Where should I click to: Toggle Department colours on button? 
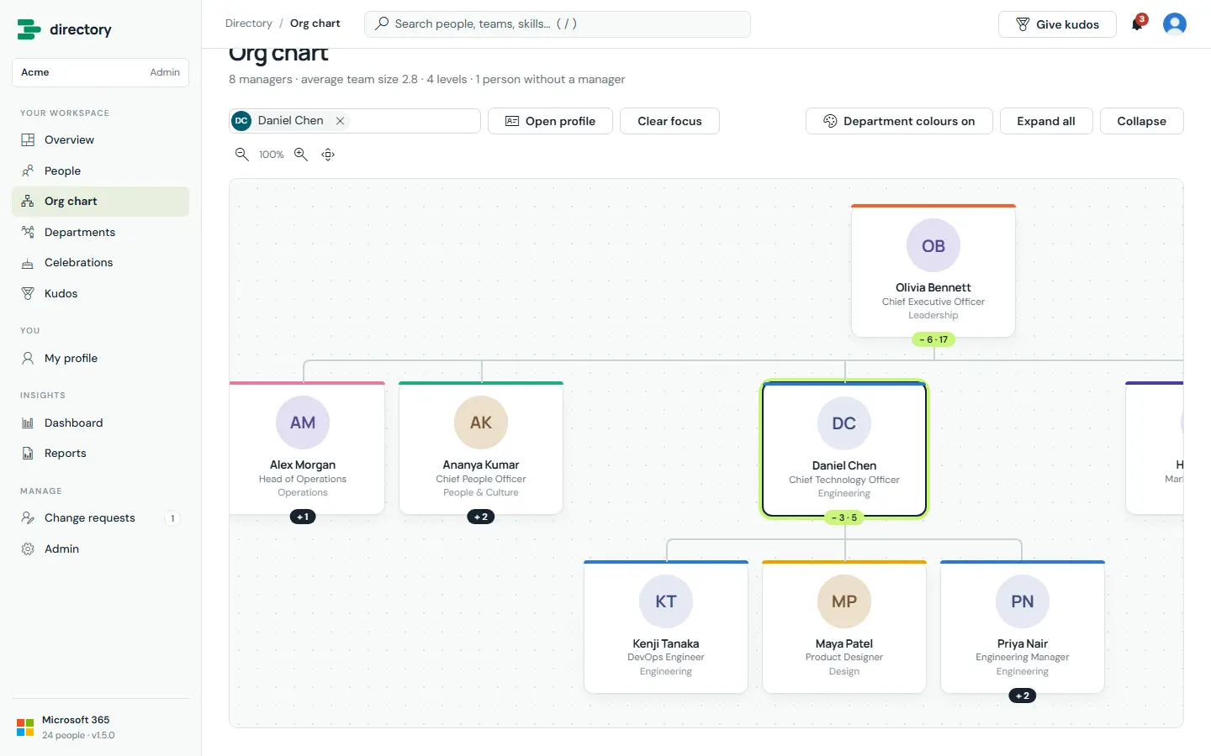pos(899,121)
